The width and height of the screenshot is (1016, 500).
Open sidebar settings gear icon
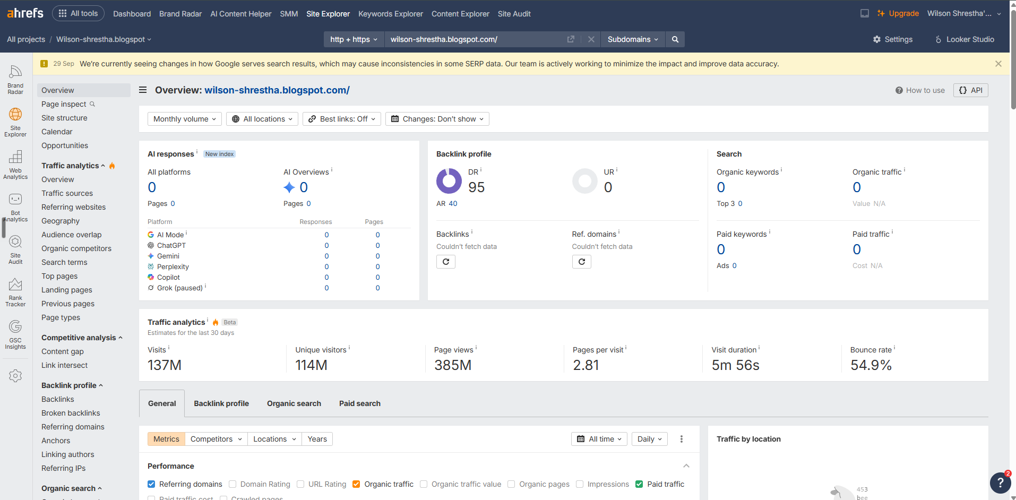coord(15,376)
